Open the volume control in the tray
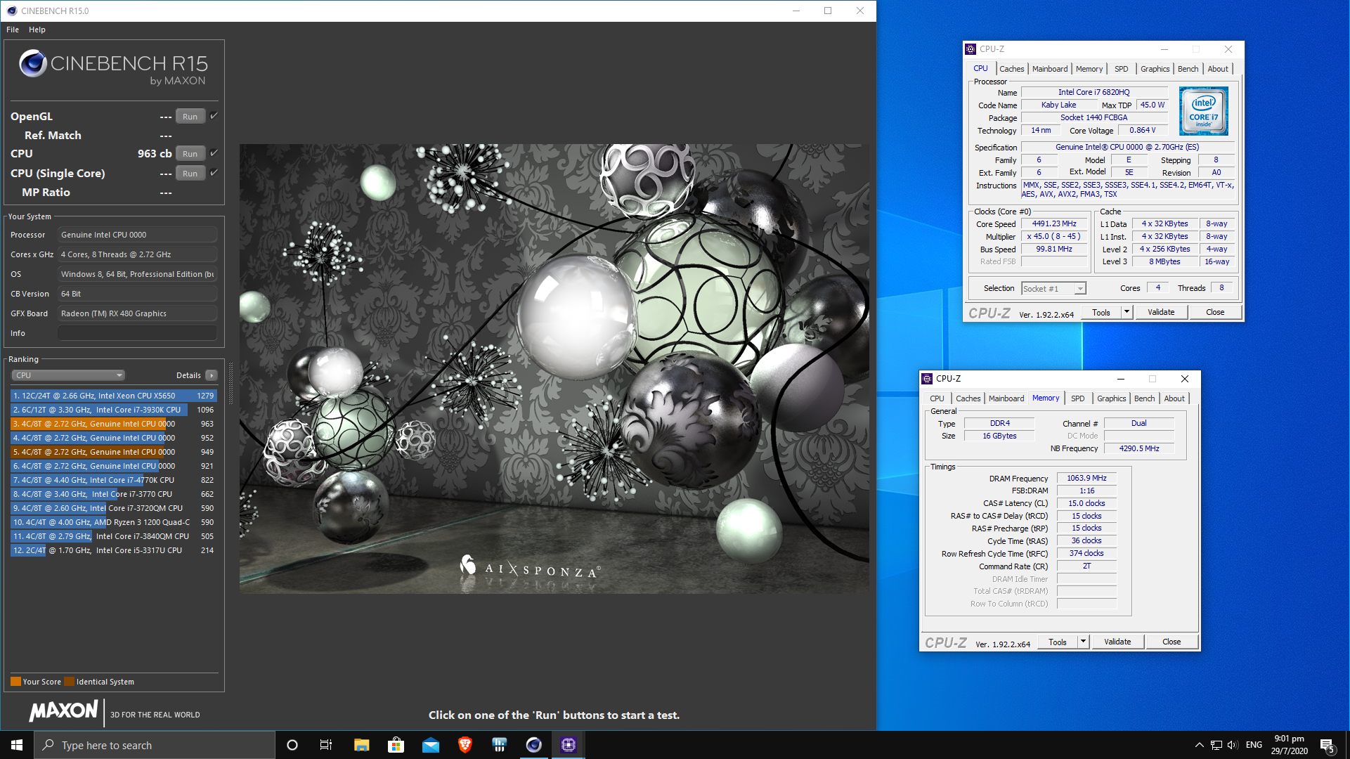 coord(1233,745)
